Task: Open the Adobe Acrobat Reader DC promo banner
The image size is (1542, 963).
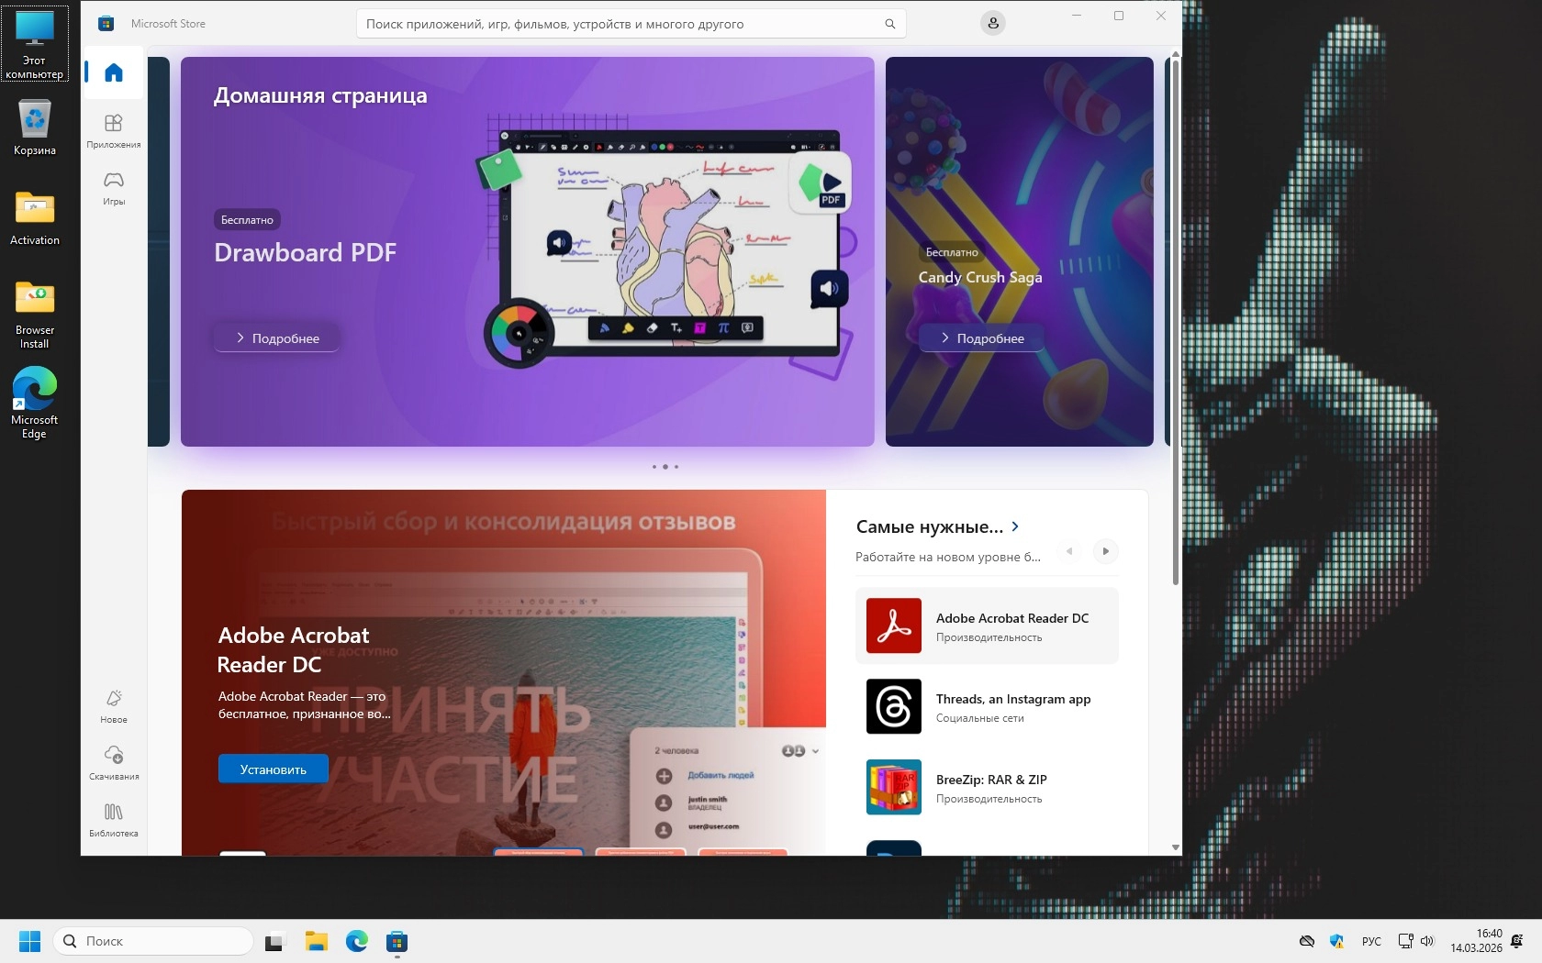Action: coord(504,673)
